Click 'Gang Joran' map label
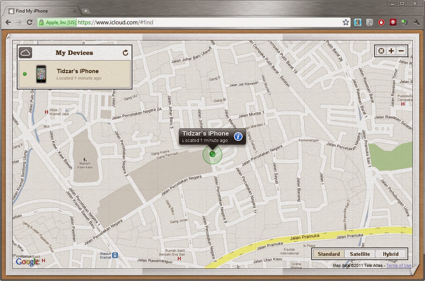The height and width of the screenshot is (281, 425). click(179, 221)
